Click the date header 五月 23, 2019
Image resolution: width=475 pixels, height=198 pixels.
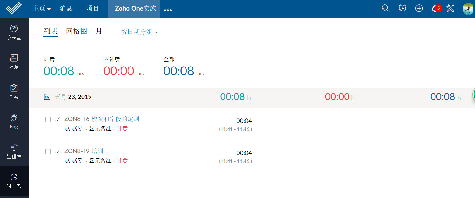pos(73,97)
